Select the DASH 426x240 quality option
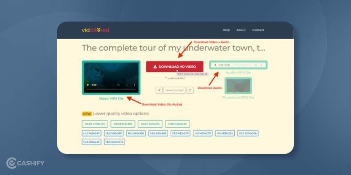The width and height of the screenshot is (351, 175). (178, 124)
